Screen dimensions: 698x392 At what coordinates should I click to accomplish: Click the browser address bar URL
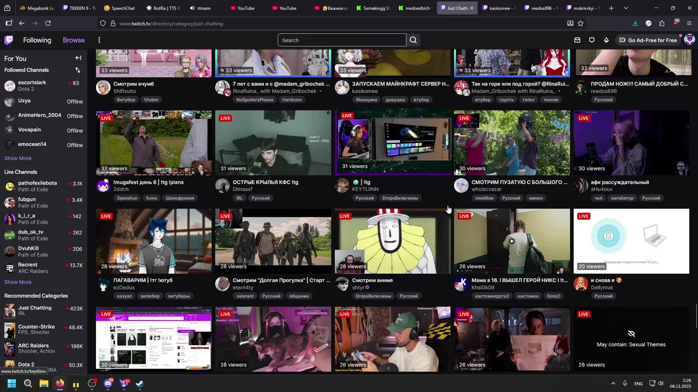click(171, 23)
